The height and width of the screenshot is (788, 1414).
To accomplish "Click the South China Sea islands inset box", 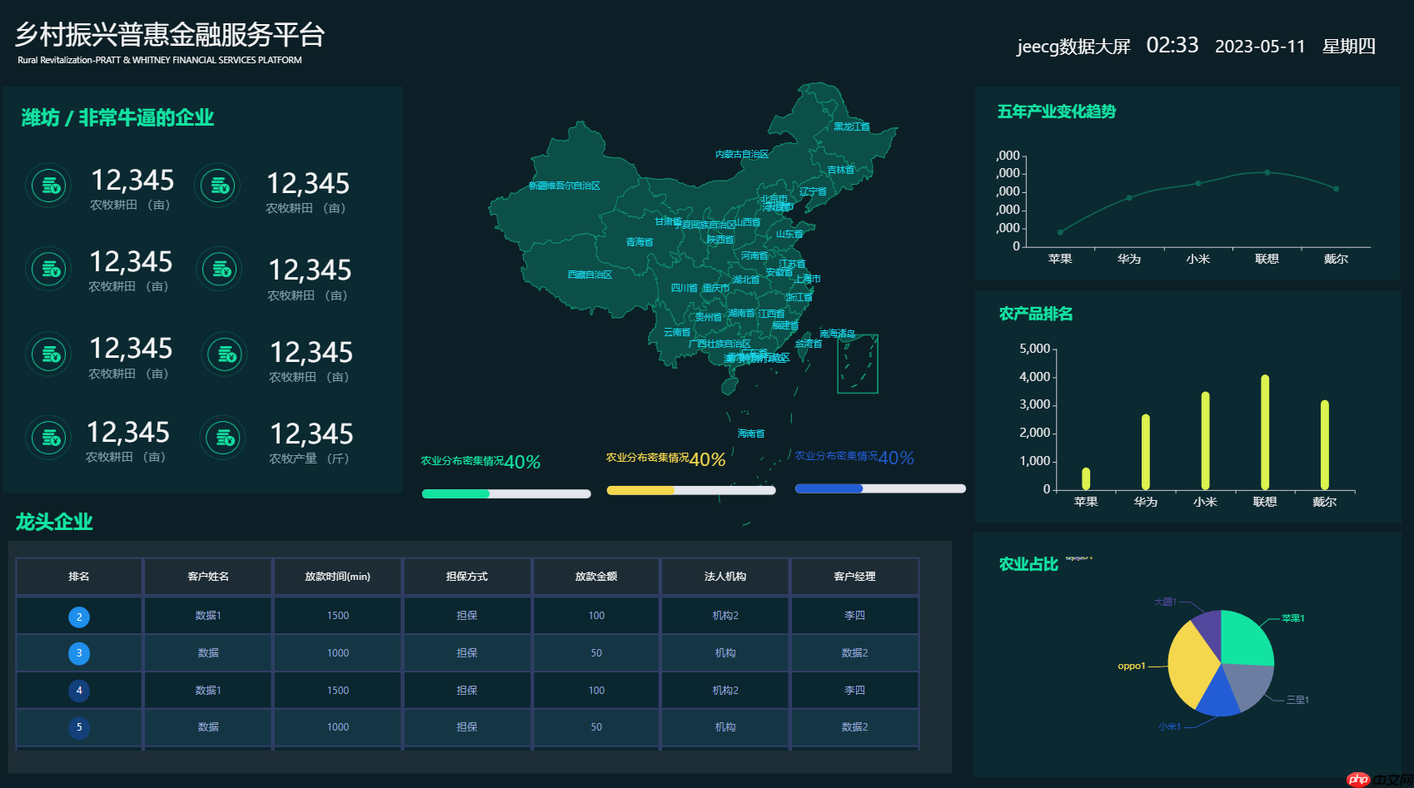I will pyautogui.click(x=857, y=364).
